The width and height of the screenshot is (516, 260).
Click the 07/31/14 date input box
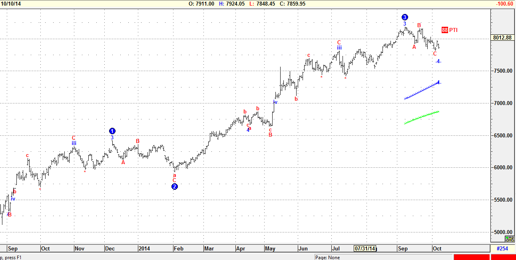pyautogui.click(x=365, y=248)
